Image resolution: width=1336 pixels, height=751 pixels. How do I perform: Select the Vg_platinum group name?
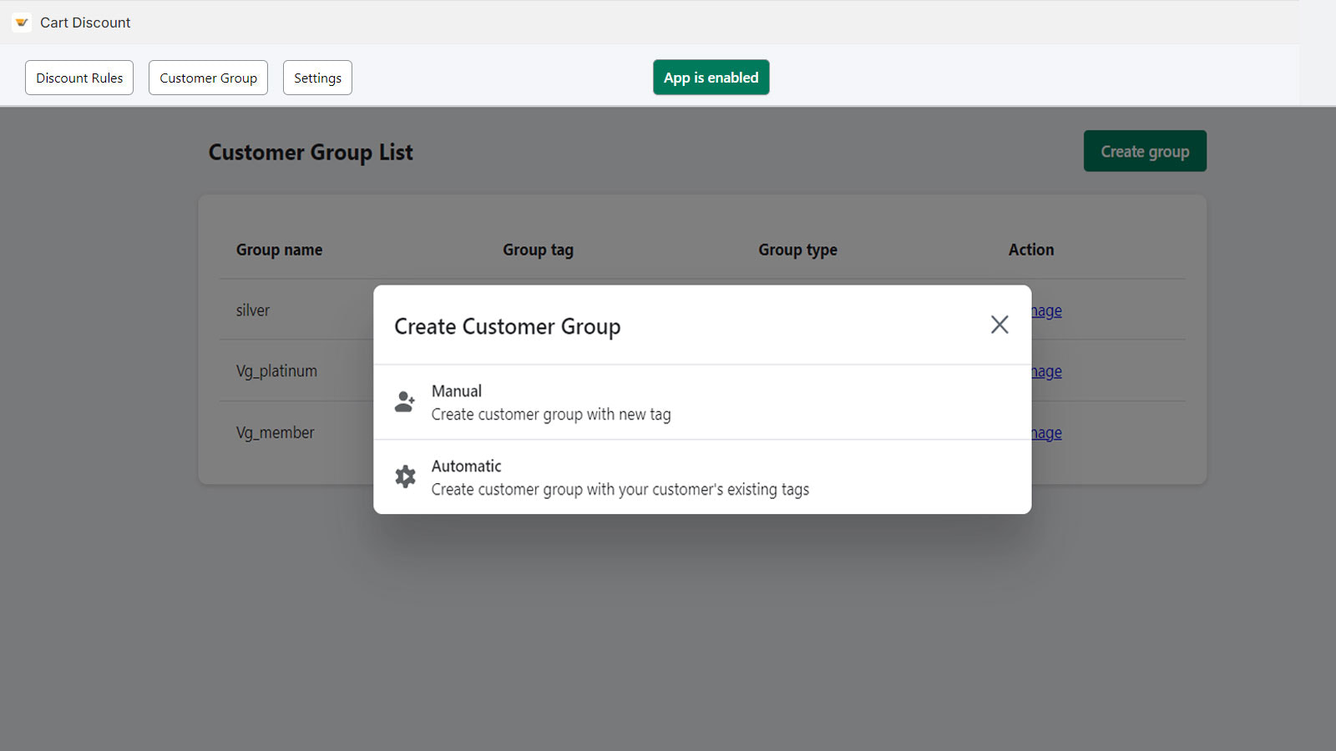click(276, 371)
